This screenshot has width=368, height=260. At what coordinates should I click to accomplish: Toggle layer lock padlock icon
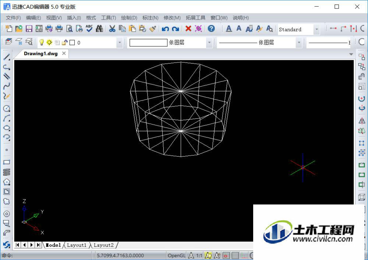[x=64, y=42]
